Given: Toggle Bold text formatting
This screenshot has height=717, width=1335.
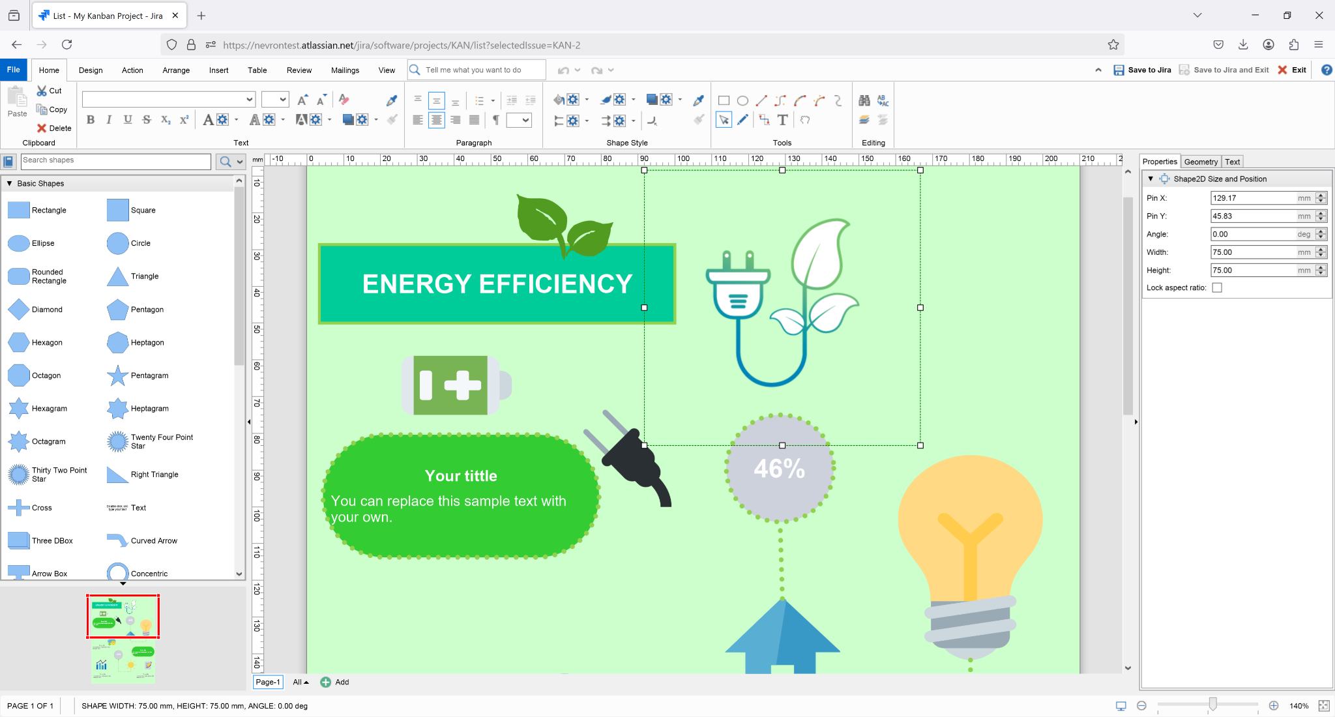Looking at the screenshot, I should (91, 120).
